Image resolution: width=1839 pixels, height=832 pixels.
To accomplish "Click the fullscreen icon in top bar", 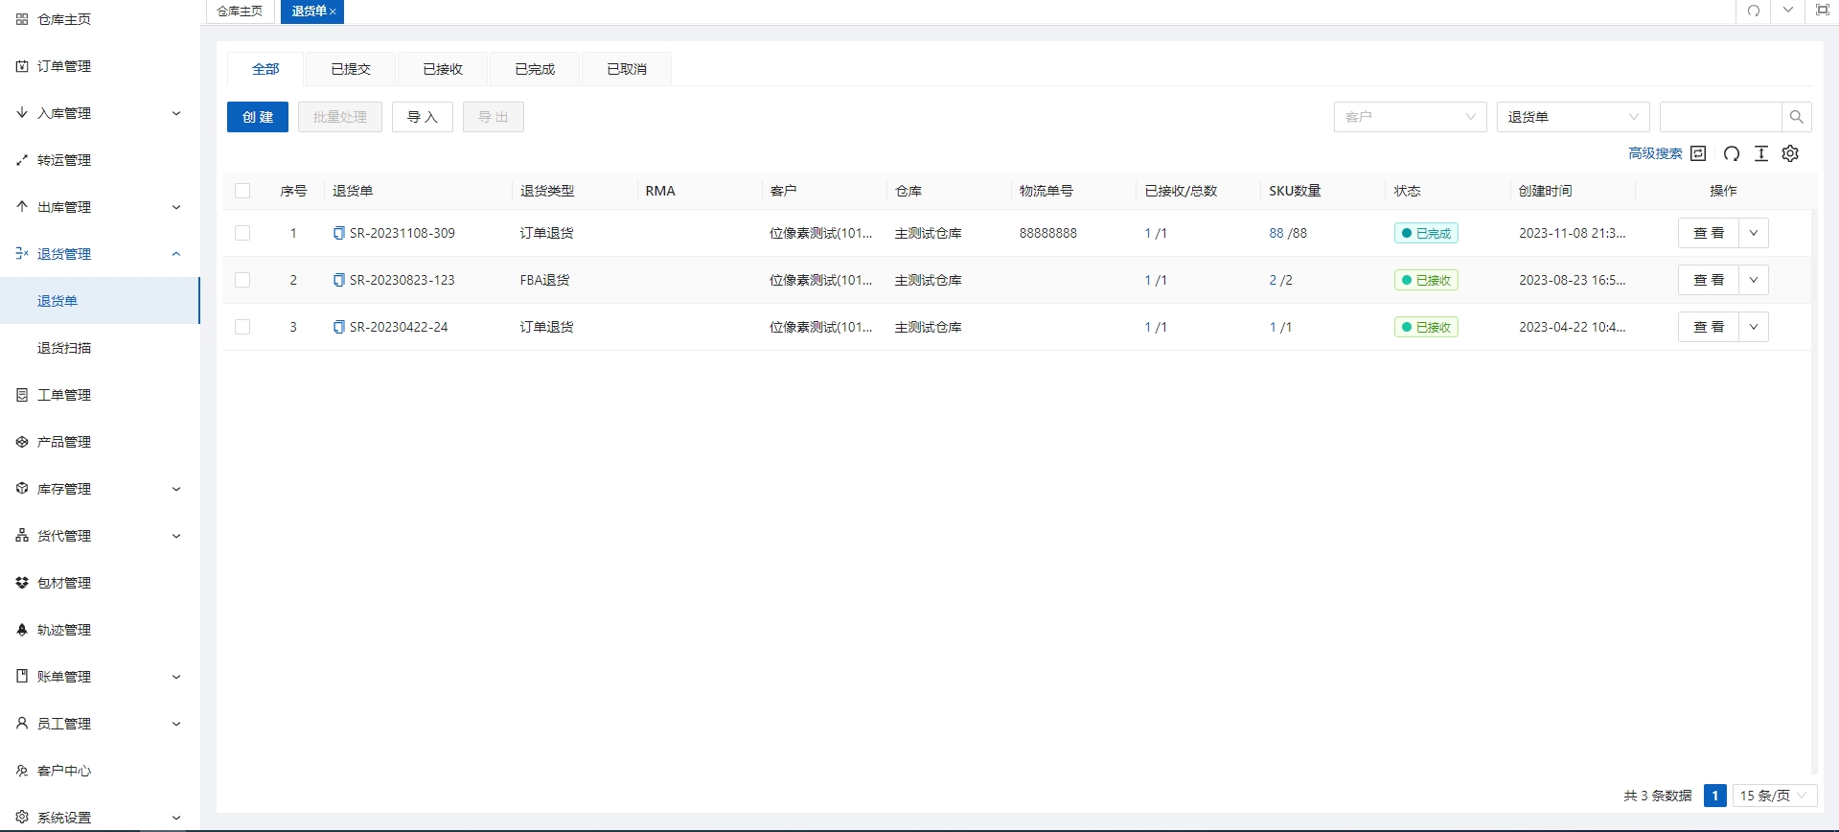I will [1823, 11].
